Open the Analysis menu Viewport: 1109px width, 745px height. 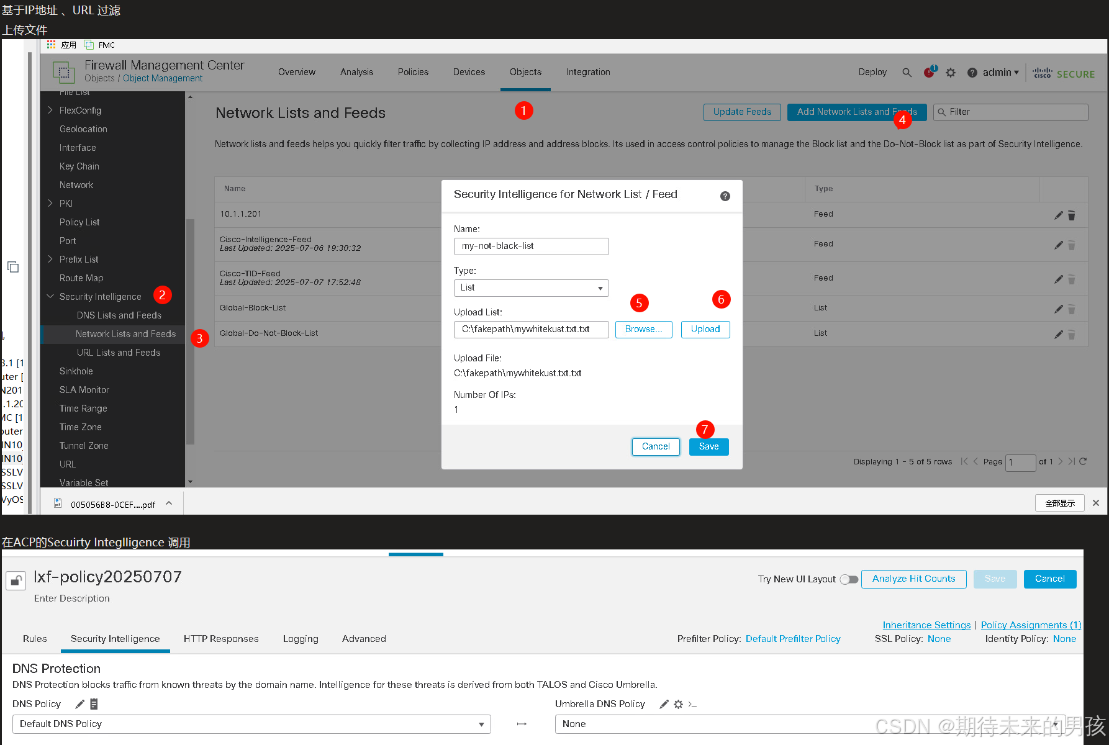click(356, 72)
